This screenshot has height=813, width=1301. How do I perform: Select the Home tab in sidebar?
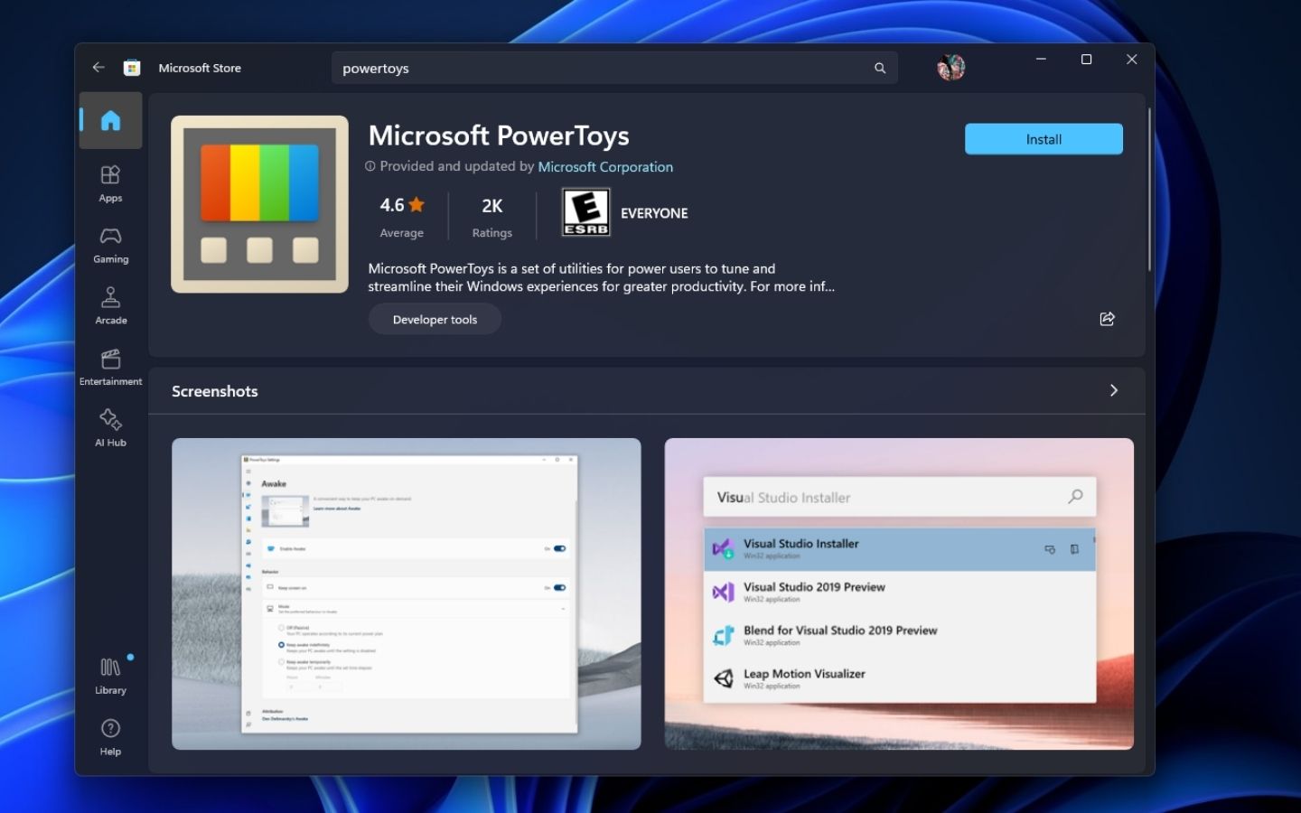(x=110, y=120)
